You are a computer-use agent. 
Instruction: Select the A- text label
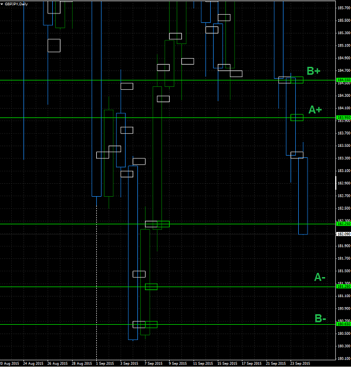pos(320,277)
